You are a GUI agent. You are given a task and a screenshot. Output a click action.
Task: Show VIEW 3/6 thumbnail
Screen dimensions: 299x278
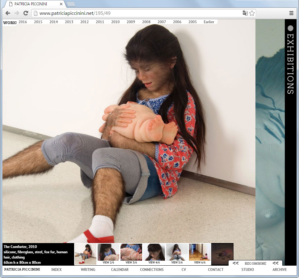(x=131, y=254)
